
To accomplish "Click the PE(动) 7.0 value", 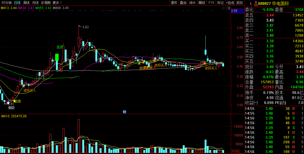I will pyautogui.click(x=301, y=103).
